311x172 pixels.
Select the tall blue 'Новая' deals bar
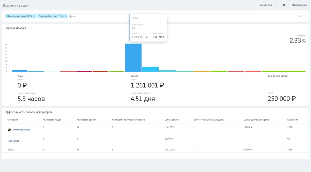click(133, 58)
